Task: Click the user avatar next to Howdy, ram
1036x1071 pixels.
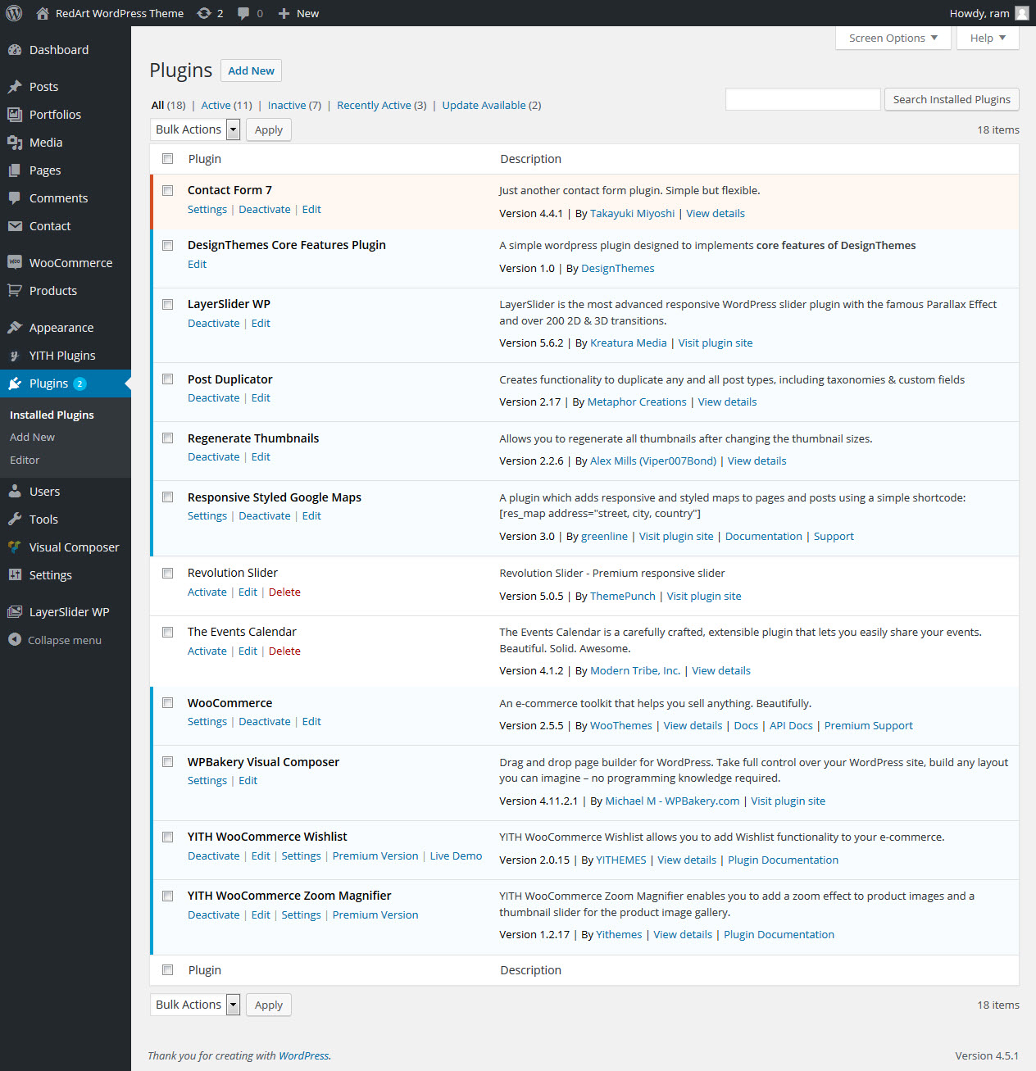Action: 1021,13
